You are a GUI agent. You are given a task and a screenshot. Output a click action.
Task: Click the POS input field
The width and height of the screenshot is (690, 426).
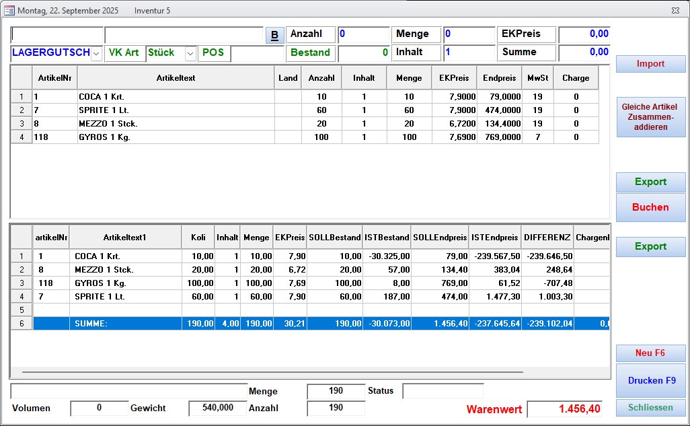(258, 53)
